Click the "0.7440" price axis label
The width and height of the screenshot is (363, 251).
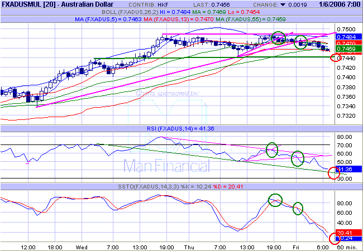click(346, 58)
